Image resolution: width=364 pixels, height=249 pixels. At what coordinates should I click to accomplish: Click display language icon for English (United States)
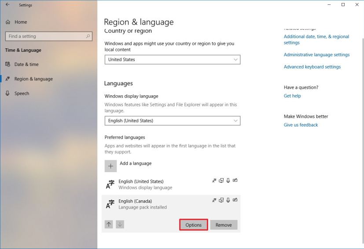point(214,180)
